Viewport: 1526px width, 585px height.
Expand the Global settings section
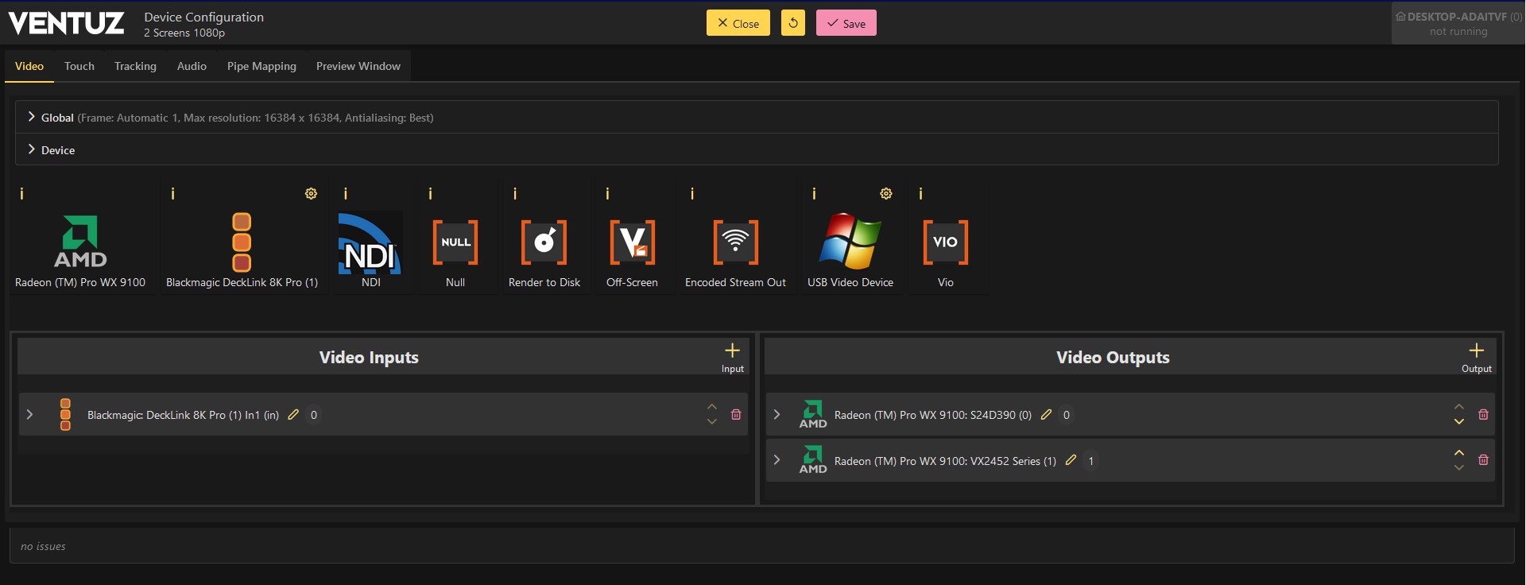coord(32,117)
